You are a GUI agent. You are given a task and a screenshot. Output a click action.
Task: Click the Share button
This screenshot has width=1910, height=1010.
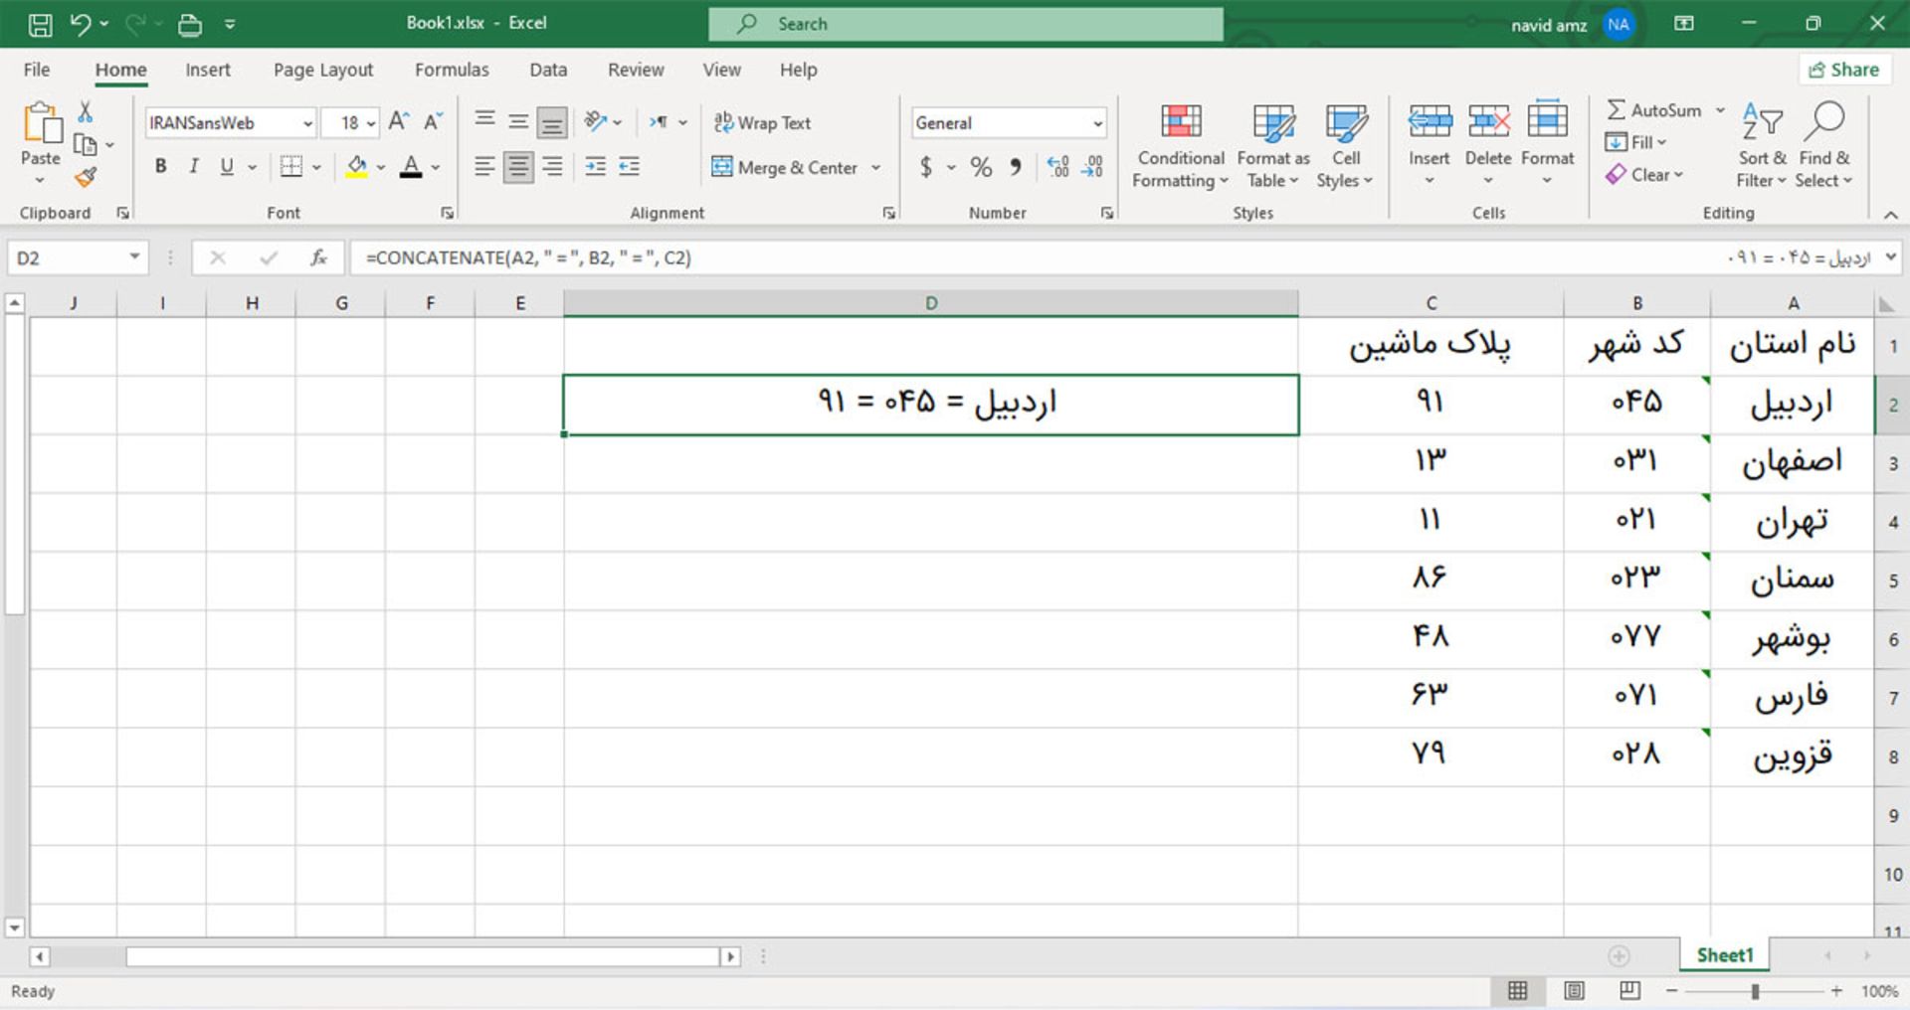1845,69
